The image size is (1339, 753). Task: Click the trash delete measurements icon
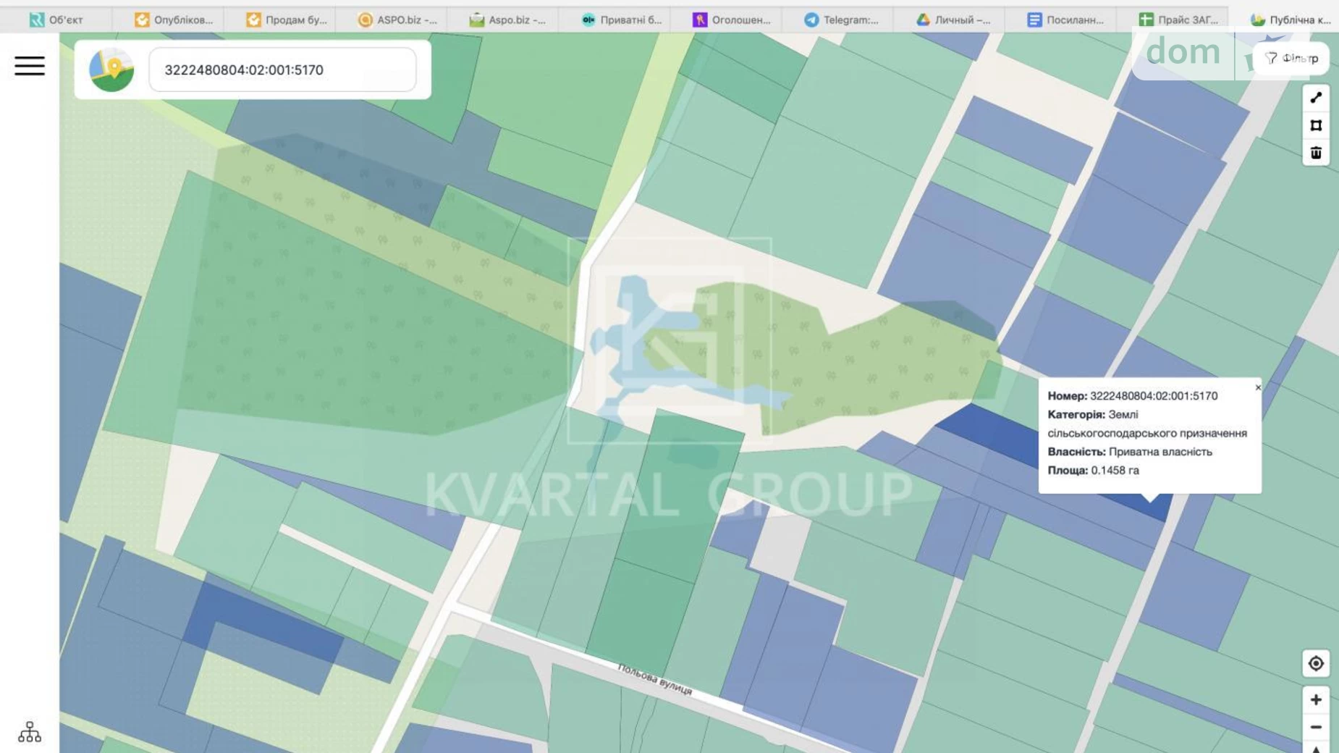click(x=1316, y=153)
